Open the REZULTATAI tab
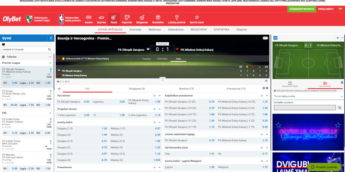 (199, 29)
